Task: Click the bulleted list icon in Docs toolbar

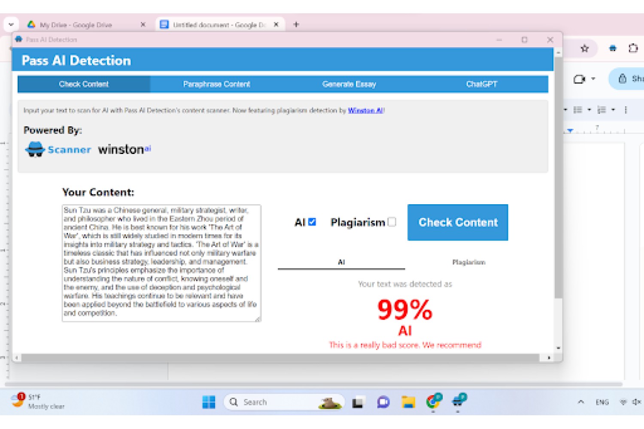Action: 577,110
